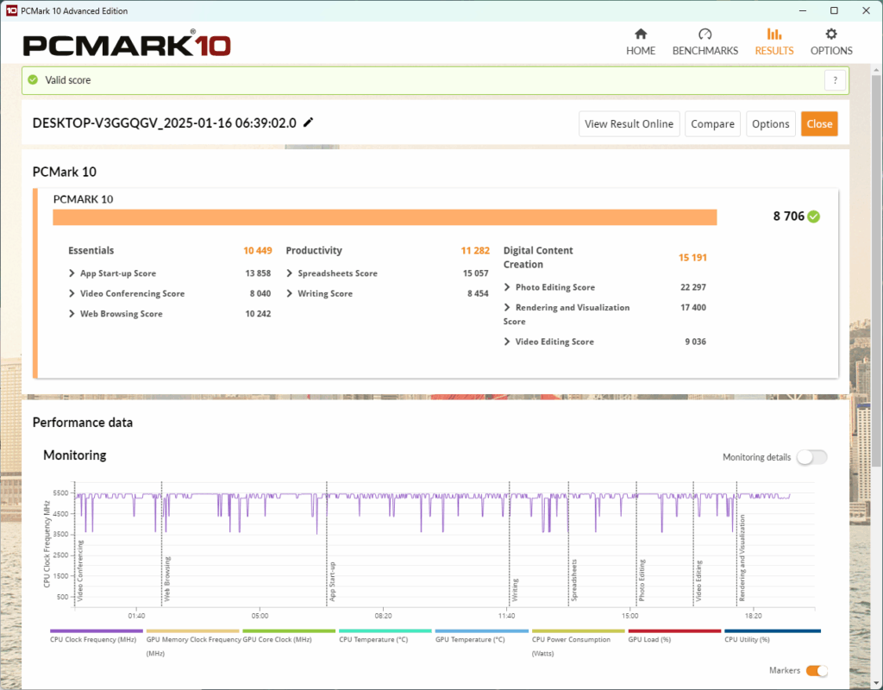This screenshot has width=883, height=690.
Task: Click the question mark help icon
Action: tap(835, 80)
